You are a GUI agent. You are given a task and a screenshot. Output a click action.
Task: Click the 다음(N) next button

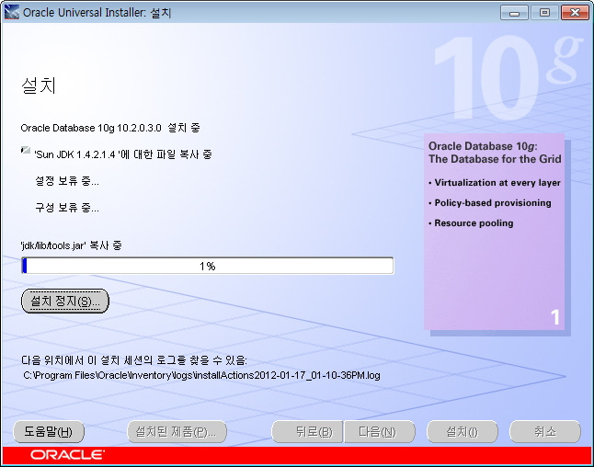point(380,431)
